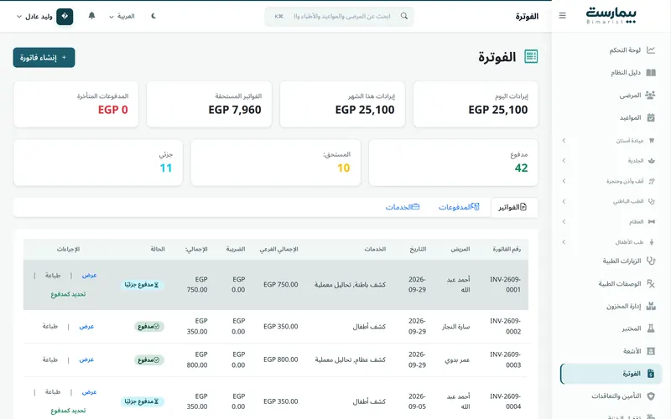Open the dashboard chart icon in sidebar
The image size is (671, 419).
coord(651,50)
